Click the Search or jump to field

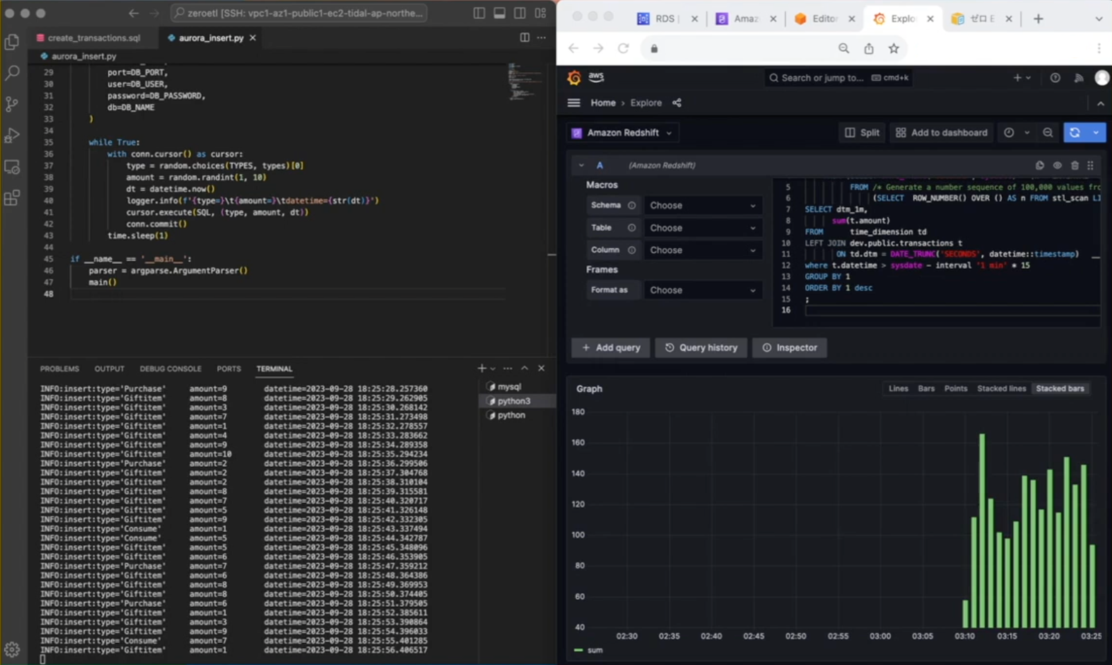[x=822, y=78]
